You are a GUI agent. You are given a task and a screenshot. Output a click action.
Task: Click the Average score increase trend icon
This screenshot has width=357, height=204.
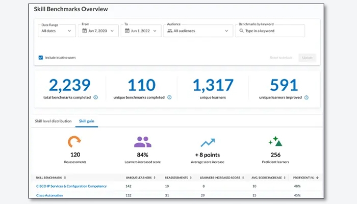click(x=208, y=141)
